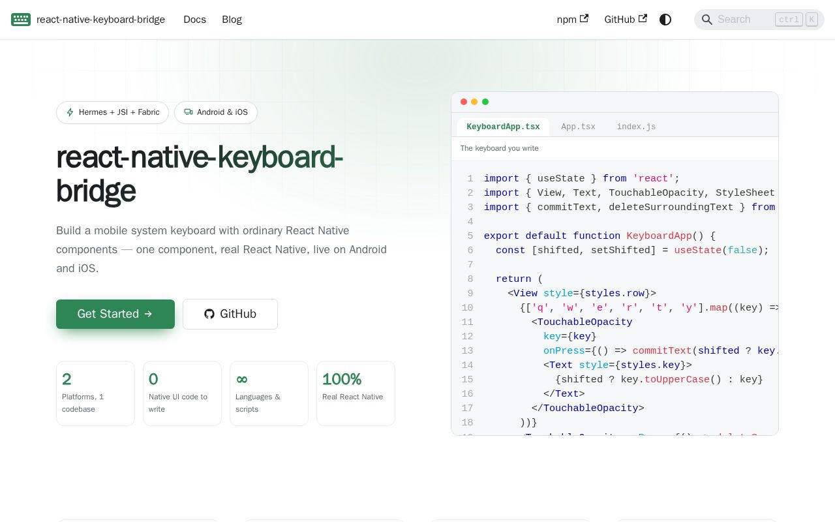Image resolution: width=835 pixels, height=522 pixels.
Task: Click the lightning bolt icon on the Hermes badge
Action: [x=70, y=112]
